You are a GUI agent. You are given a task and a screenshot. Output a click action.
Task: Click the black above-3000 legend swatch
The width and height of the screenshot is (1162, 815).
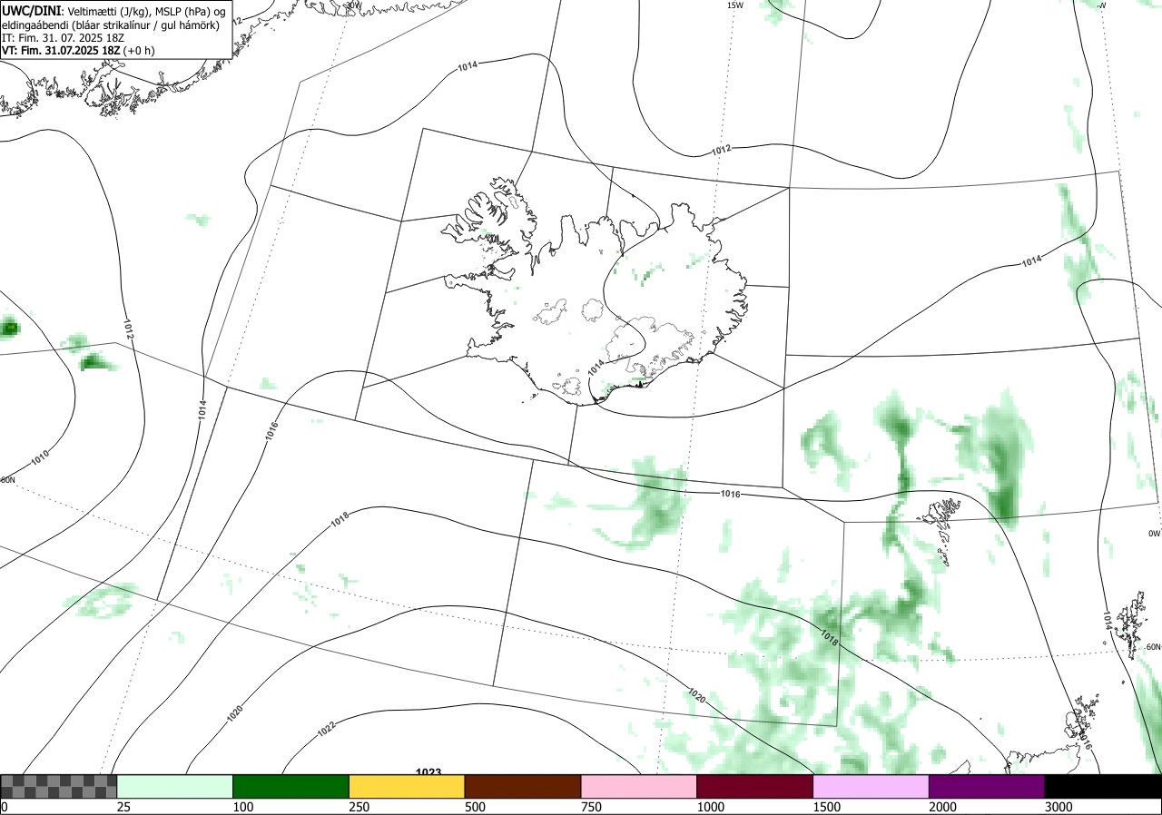(1103, 786)
